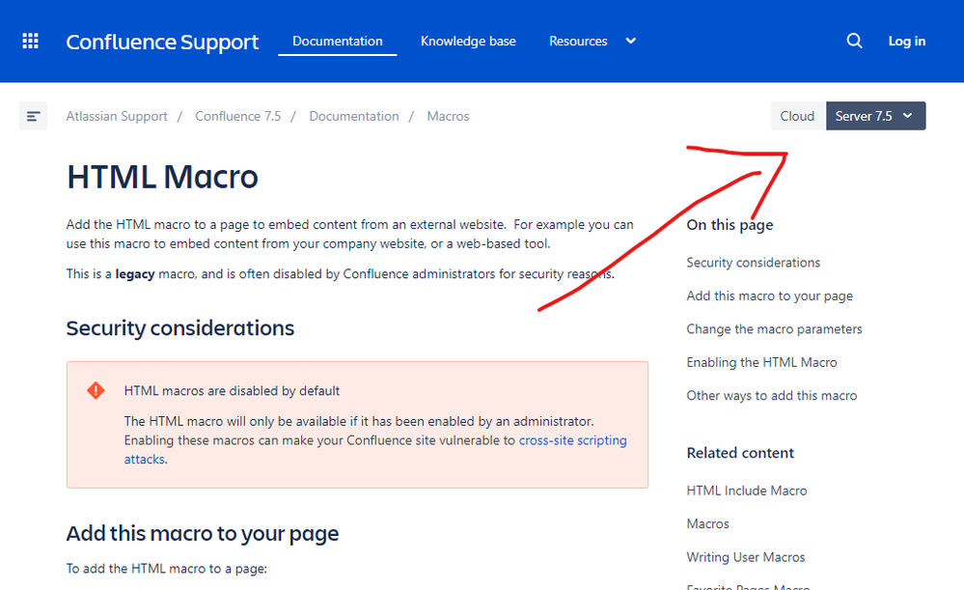Open the Documentation tab

pos(338,42)
